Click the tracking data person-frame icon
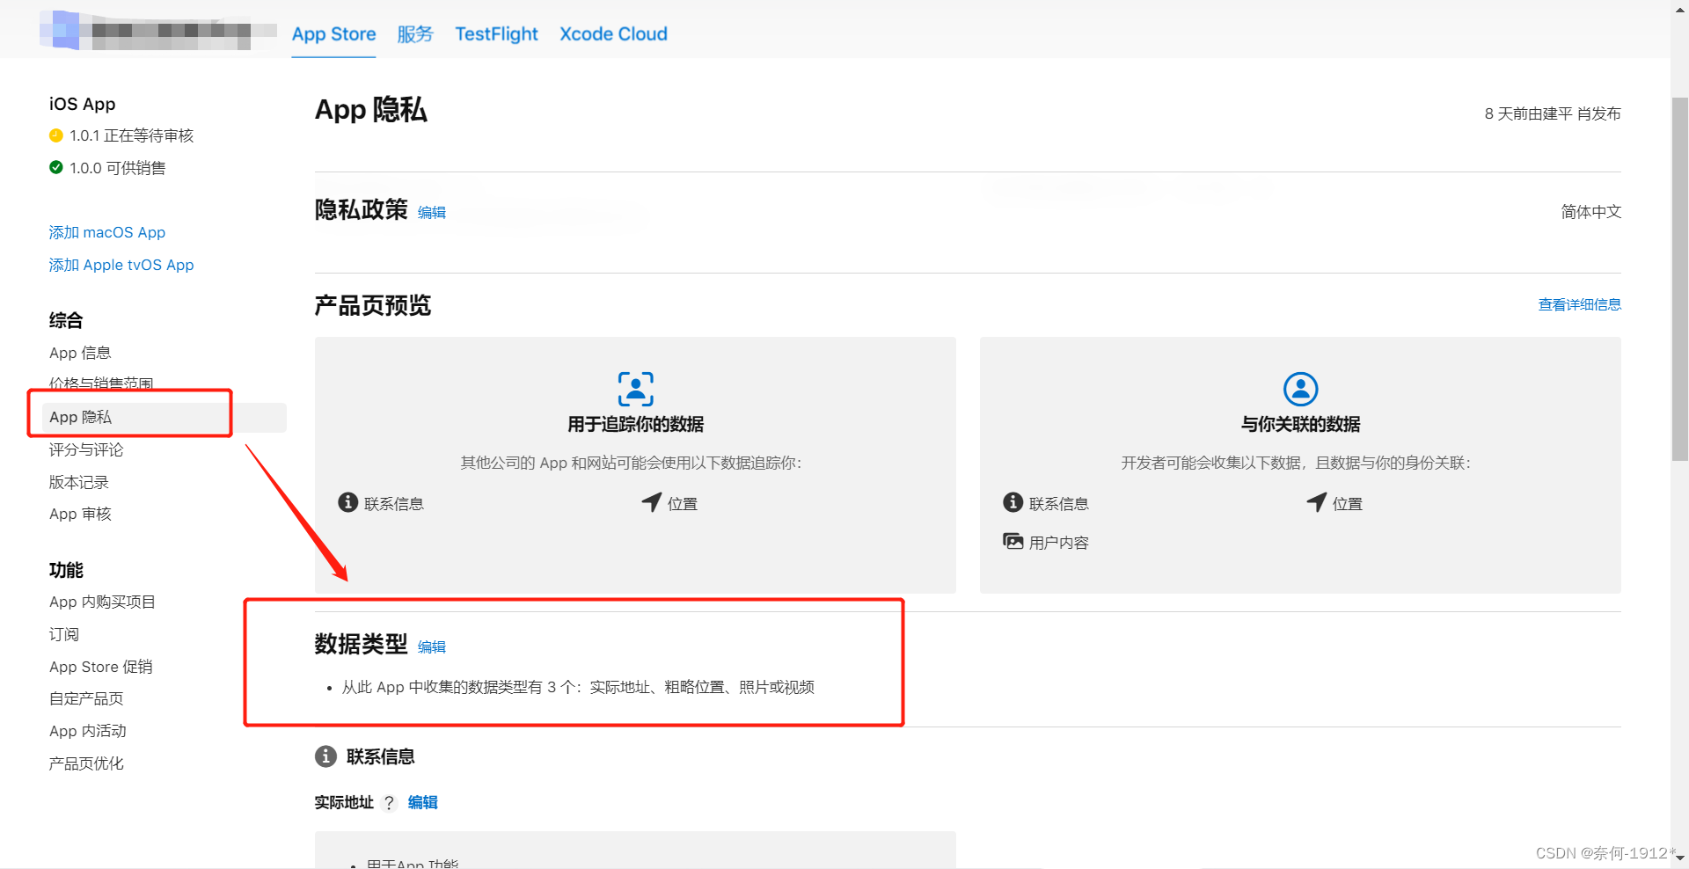 635,389
